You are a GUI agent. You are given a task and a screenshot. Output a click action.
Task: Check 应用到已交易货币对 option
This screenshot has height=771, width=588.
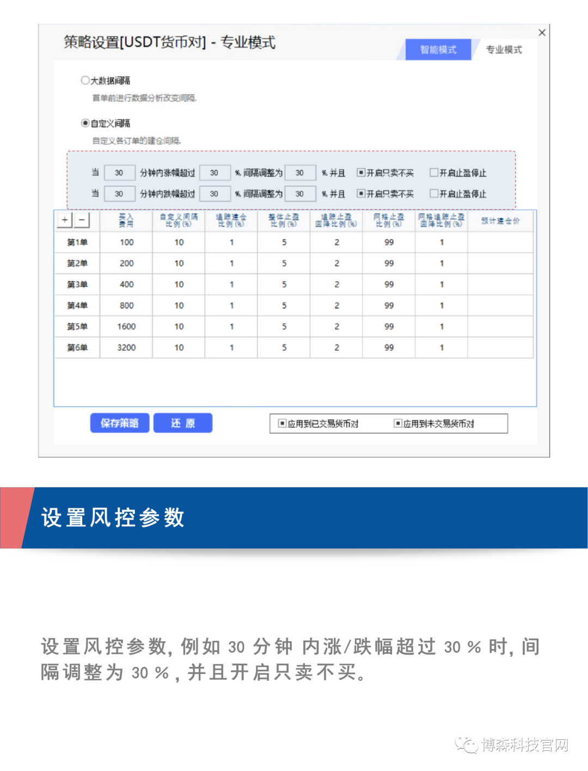283,423
